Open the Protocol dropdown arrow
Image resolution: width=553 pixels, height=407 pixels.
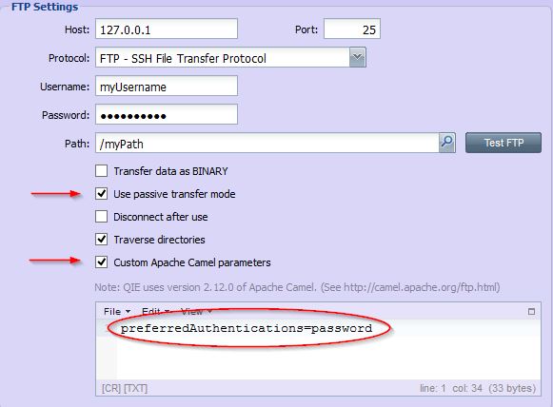[357, 57]
